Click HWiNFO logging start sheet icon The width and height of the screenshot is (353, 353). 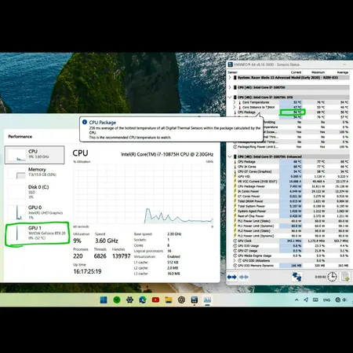345,277
